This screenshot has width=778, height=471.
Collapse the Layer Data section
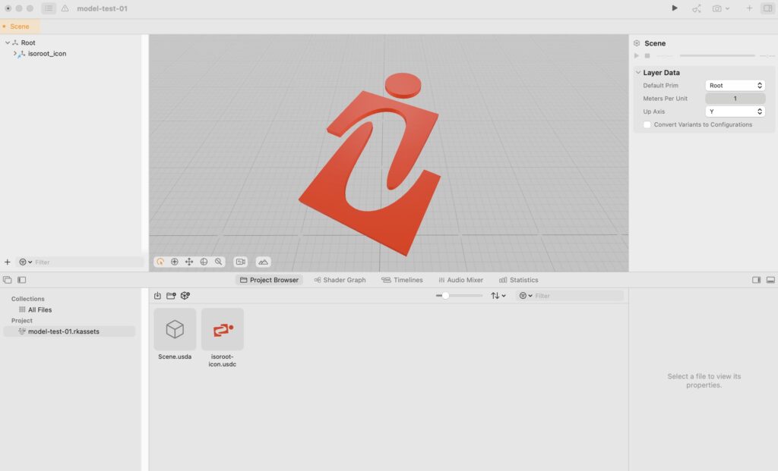638,72
